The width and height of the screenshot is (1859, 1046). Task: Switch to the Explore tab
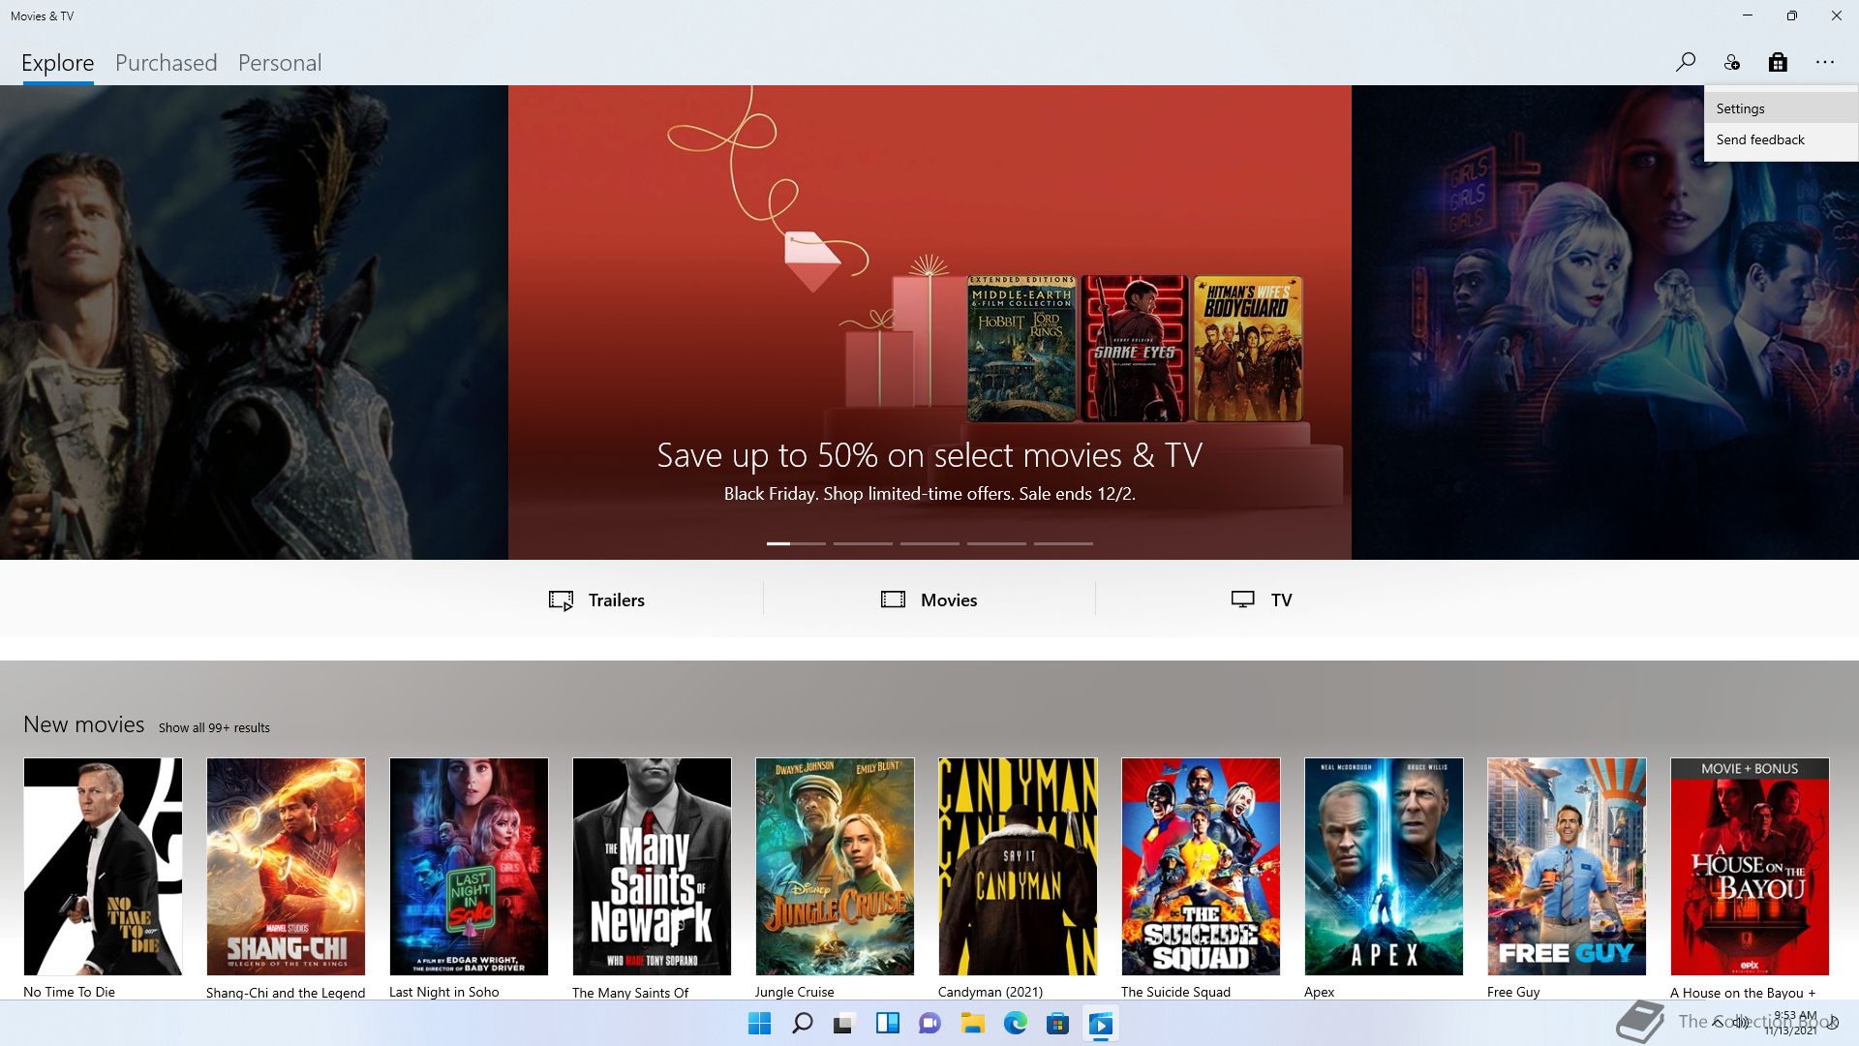point(58,63)
